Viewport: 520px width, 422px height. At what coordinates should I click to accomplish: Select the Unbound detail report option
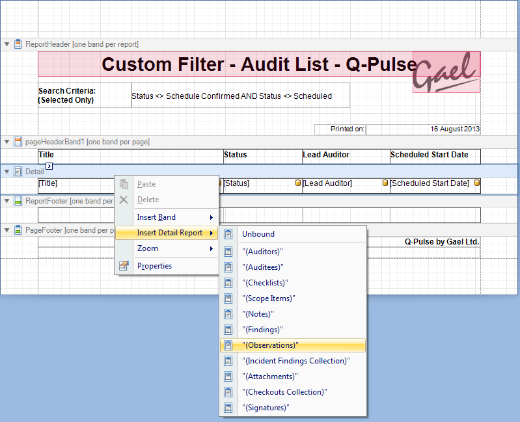pyautogui.click(x=293, y=234)
